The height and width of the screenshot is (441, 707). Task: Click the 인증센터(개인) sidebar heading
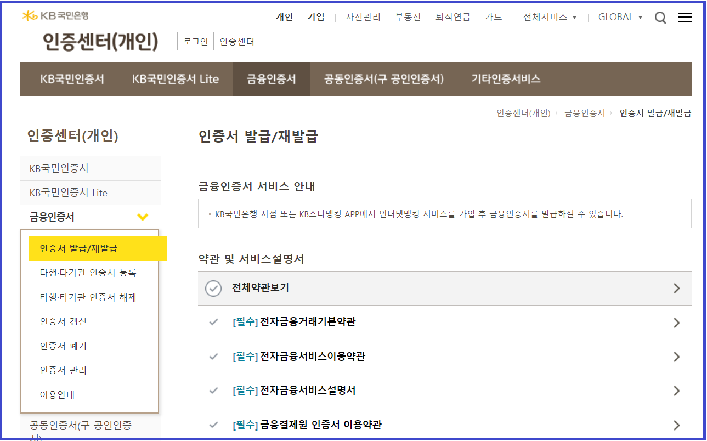[x=72, y=136]
